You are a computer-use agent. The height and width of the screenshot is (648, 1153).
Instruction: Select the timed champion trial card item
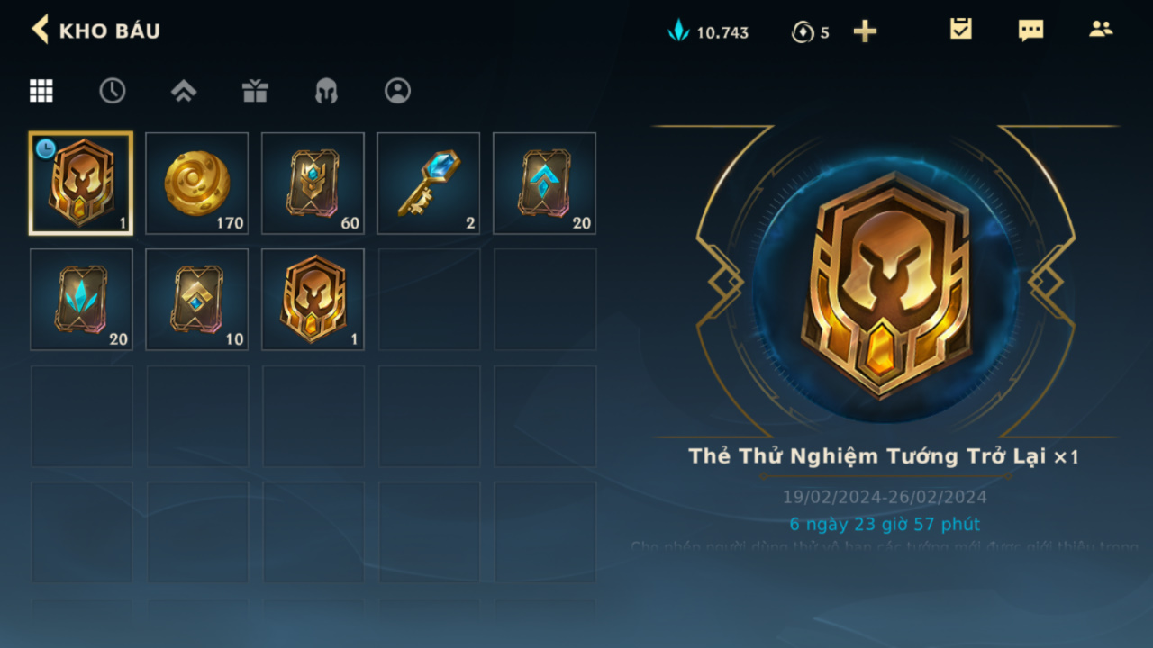tap(81, 184)
